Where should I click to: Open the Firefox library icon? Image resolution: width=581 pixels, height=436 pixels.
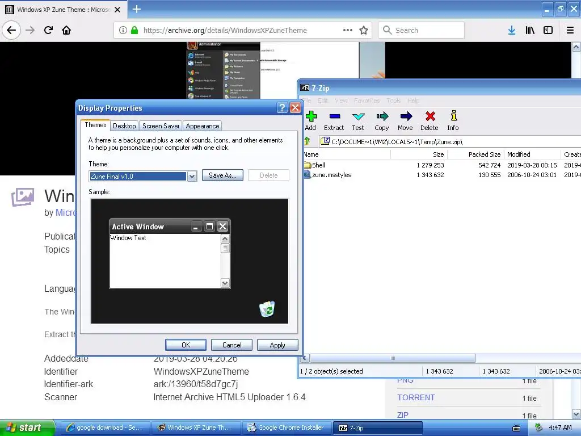(530, 30)
